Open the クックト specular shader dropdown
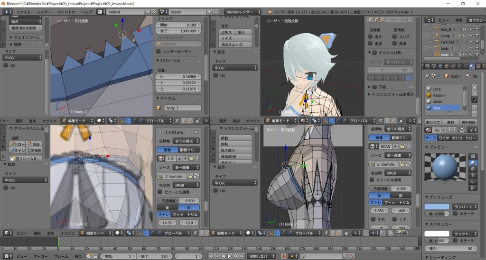 click(464, 234)
